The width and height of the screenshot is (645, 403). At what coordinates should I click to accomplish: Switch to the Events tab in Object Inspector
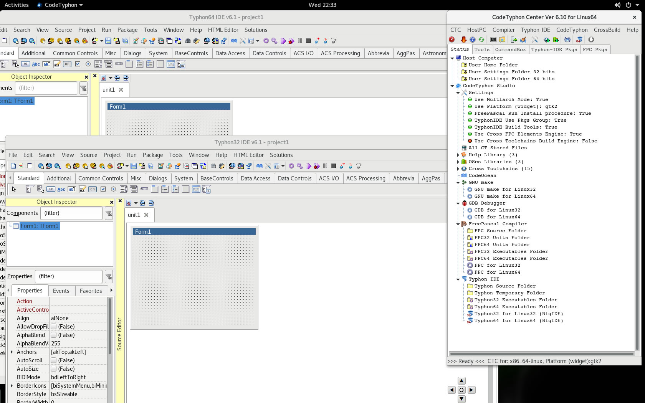[x=61, y=291]
